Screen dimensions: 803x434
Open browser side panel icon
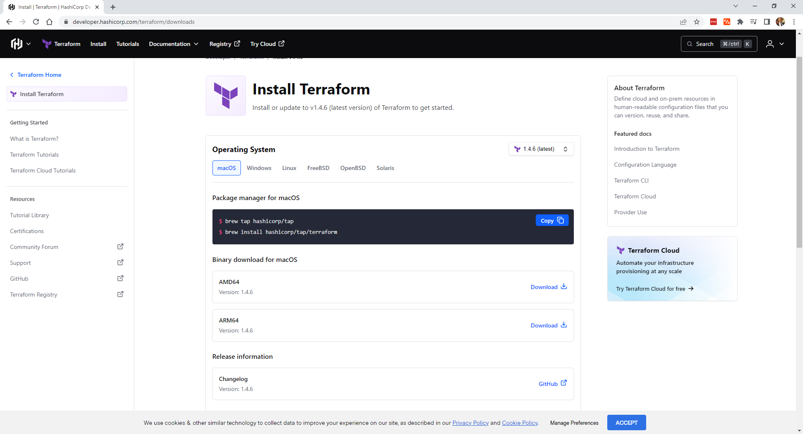tap(767, 22)
